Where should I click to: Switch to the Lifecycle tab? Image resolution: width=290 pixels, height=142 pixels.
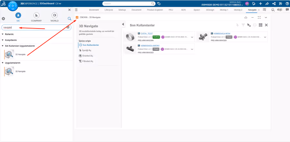[109, 10]
